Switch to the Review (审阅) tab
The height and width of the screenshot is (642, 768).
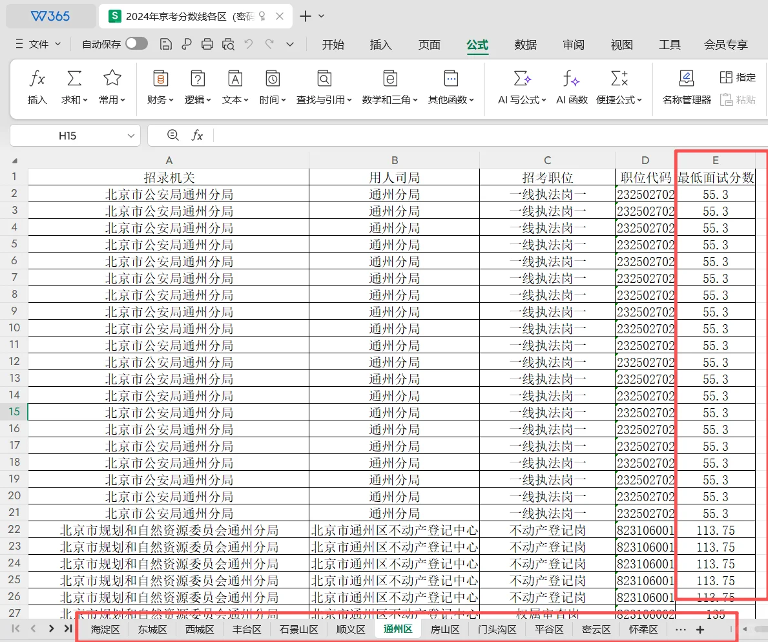click(574, 45)
